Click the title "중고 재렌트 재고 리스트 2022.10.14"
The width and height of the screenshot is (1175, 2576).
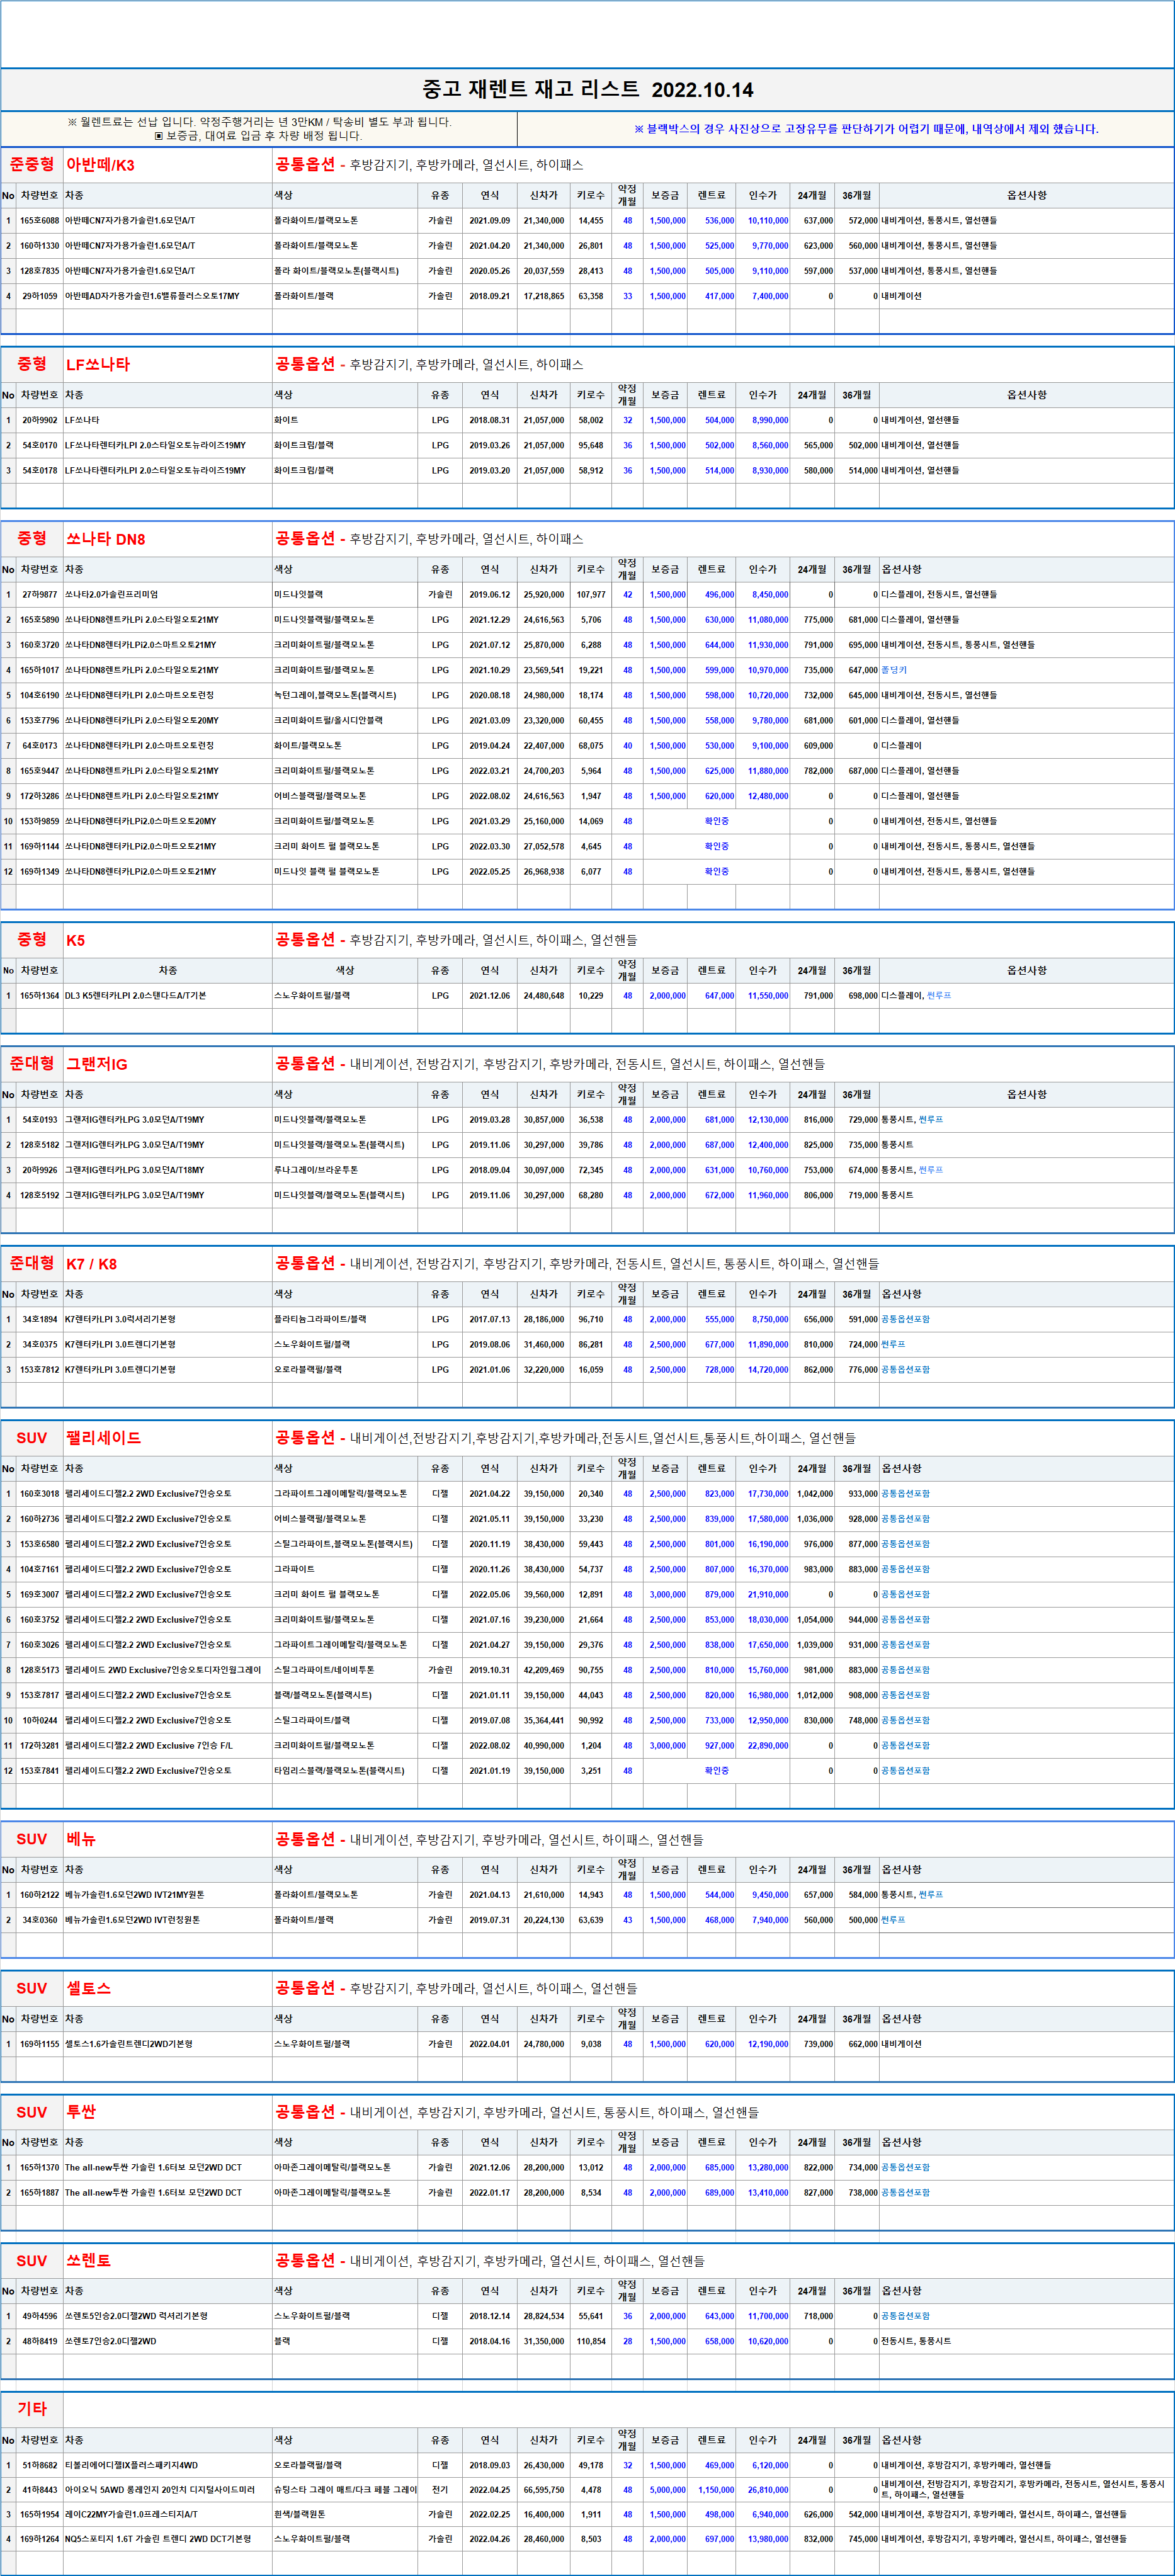point(588,89)
